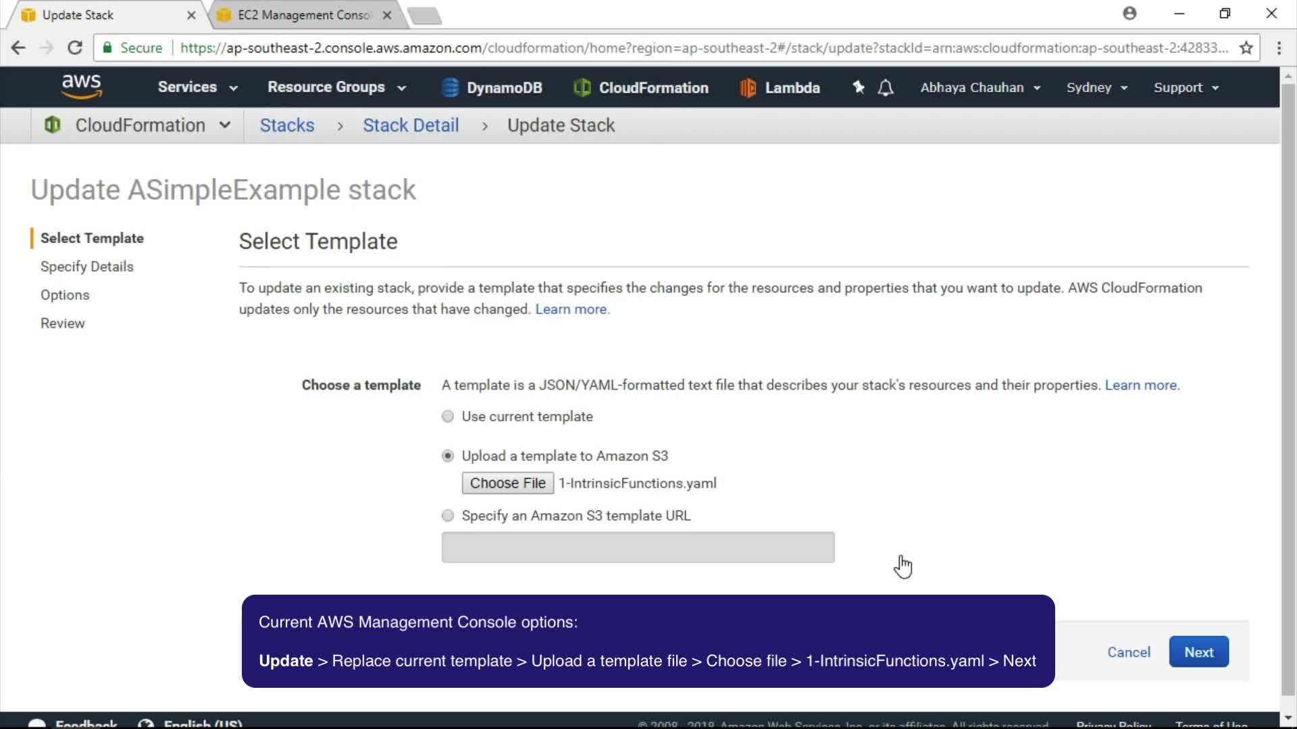Bookmark page with star icon
This screenshot has width=1297, height=729.
point(1246,48)
